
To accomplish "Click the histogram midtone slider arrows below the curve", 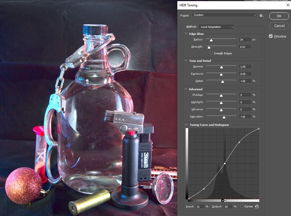I will point(224,200).
